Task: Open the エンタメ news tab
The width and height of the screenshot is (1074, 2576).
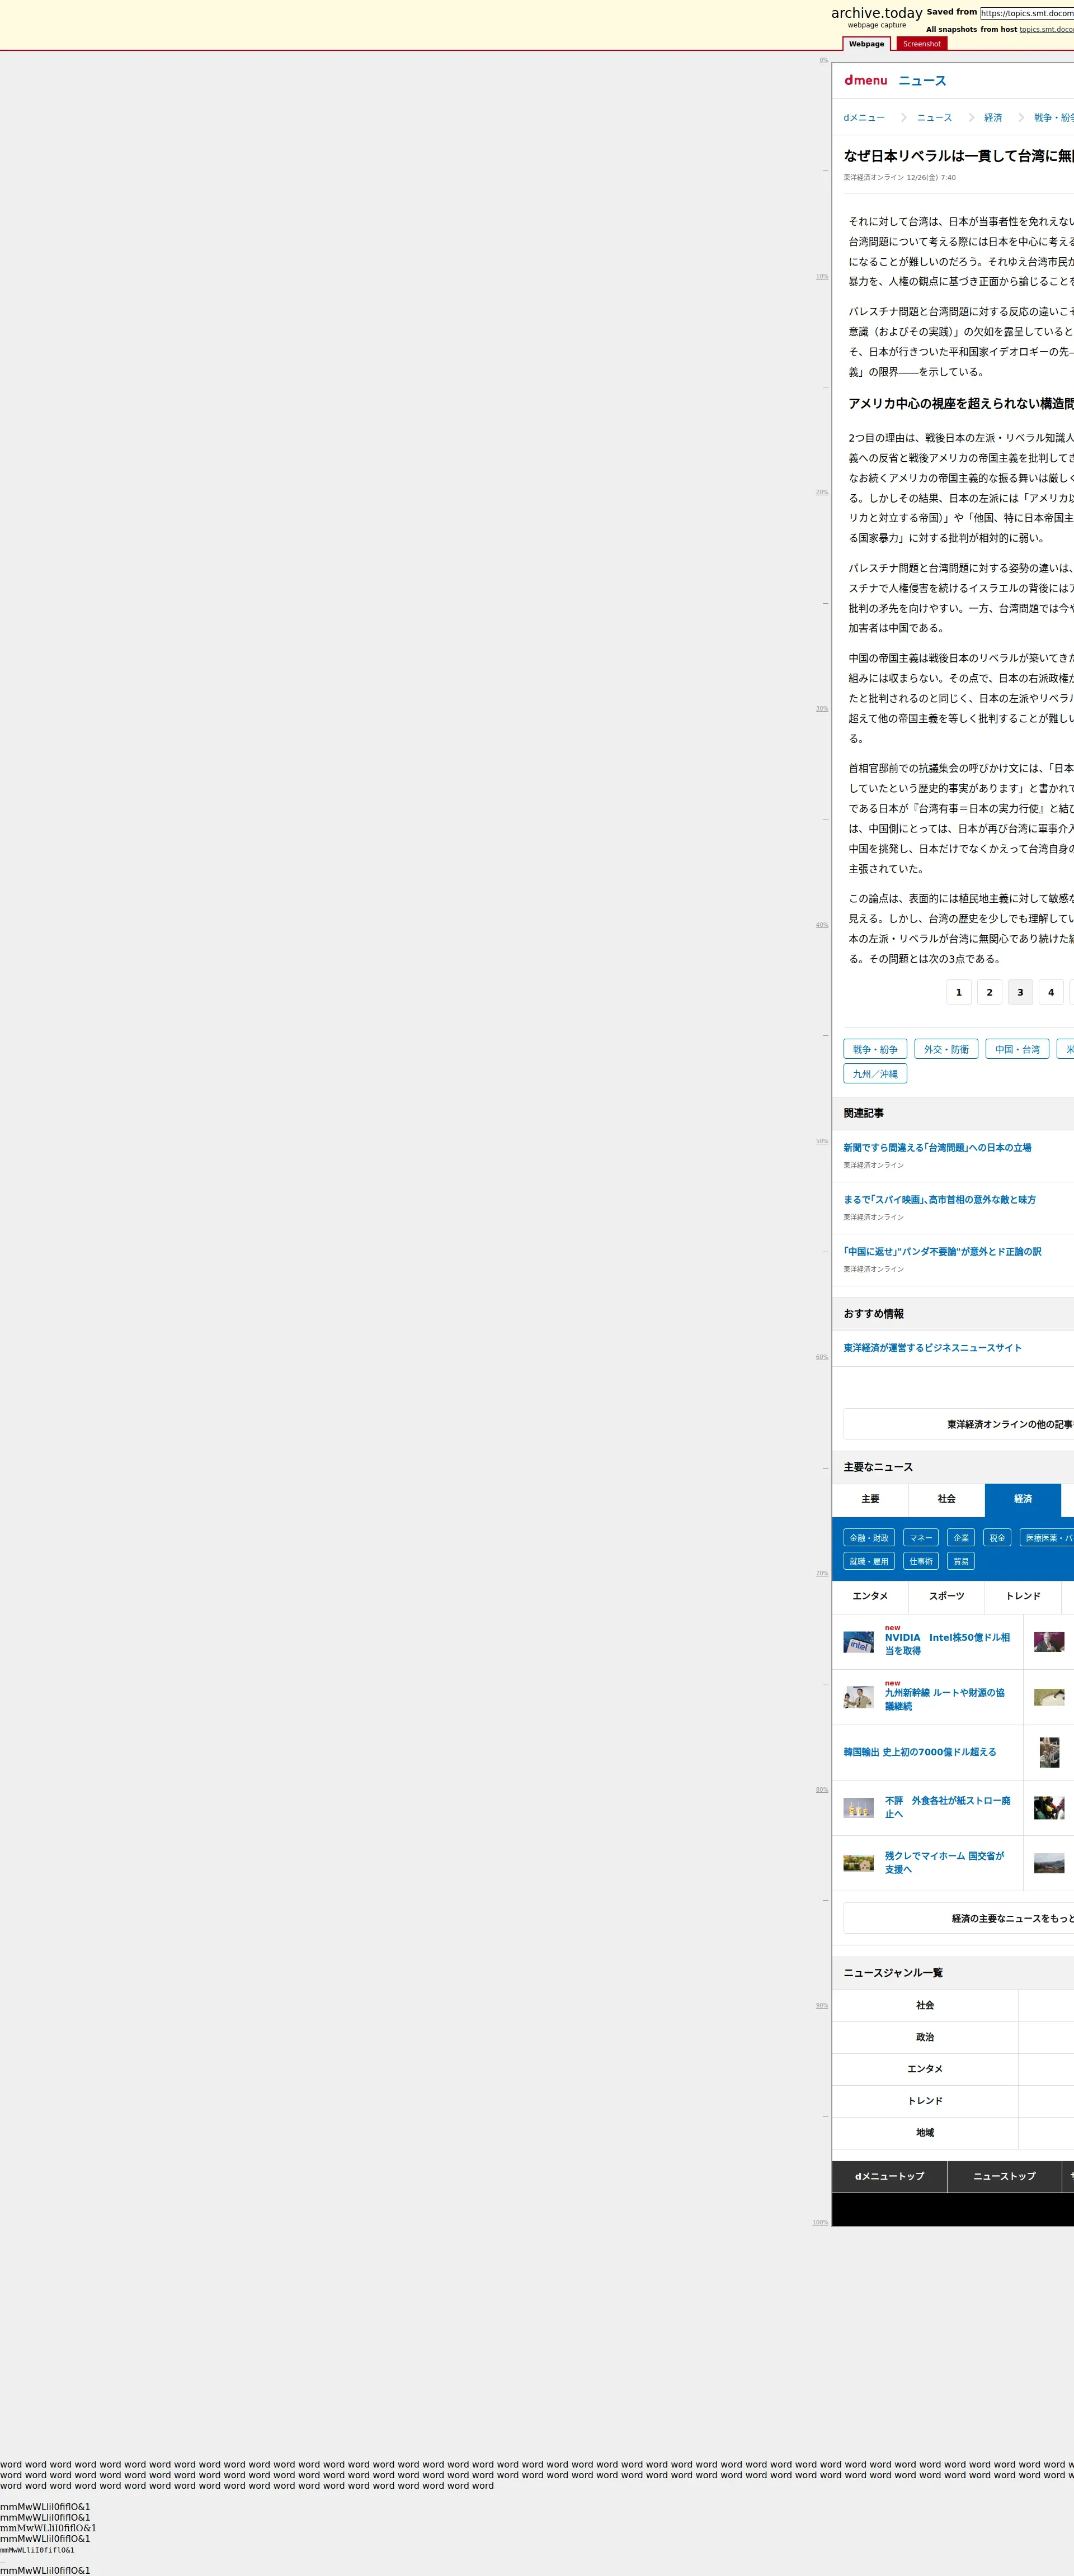Action: pyautogui.click(x=870, y=1596)
